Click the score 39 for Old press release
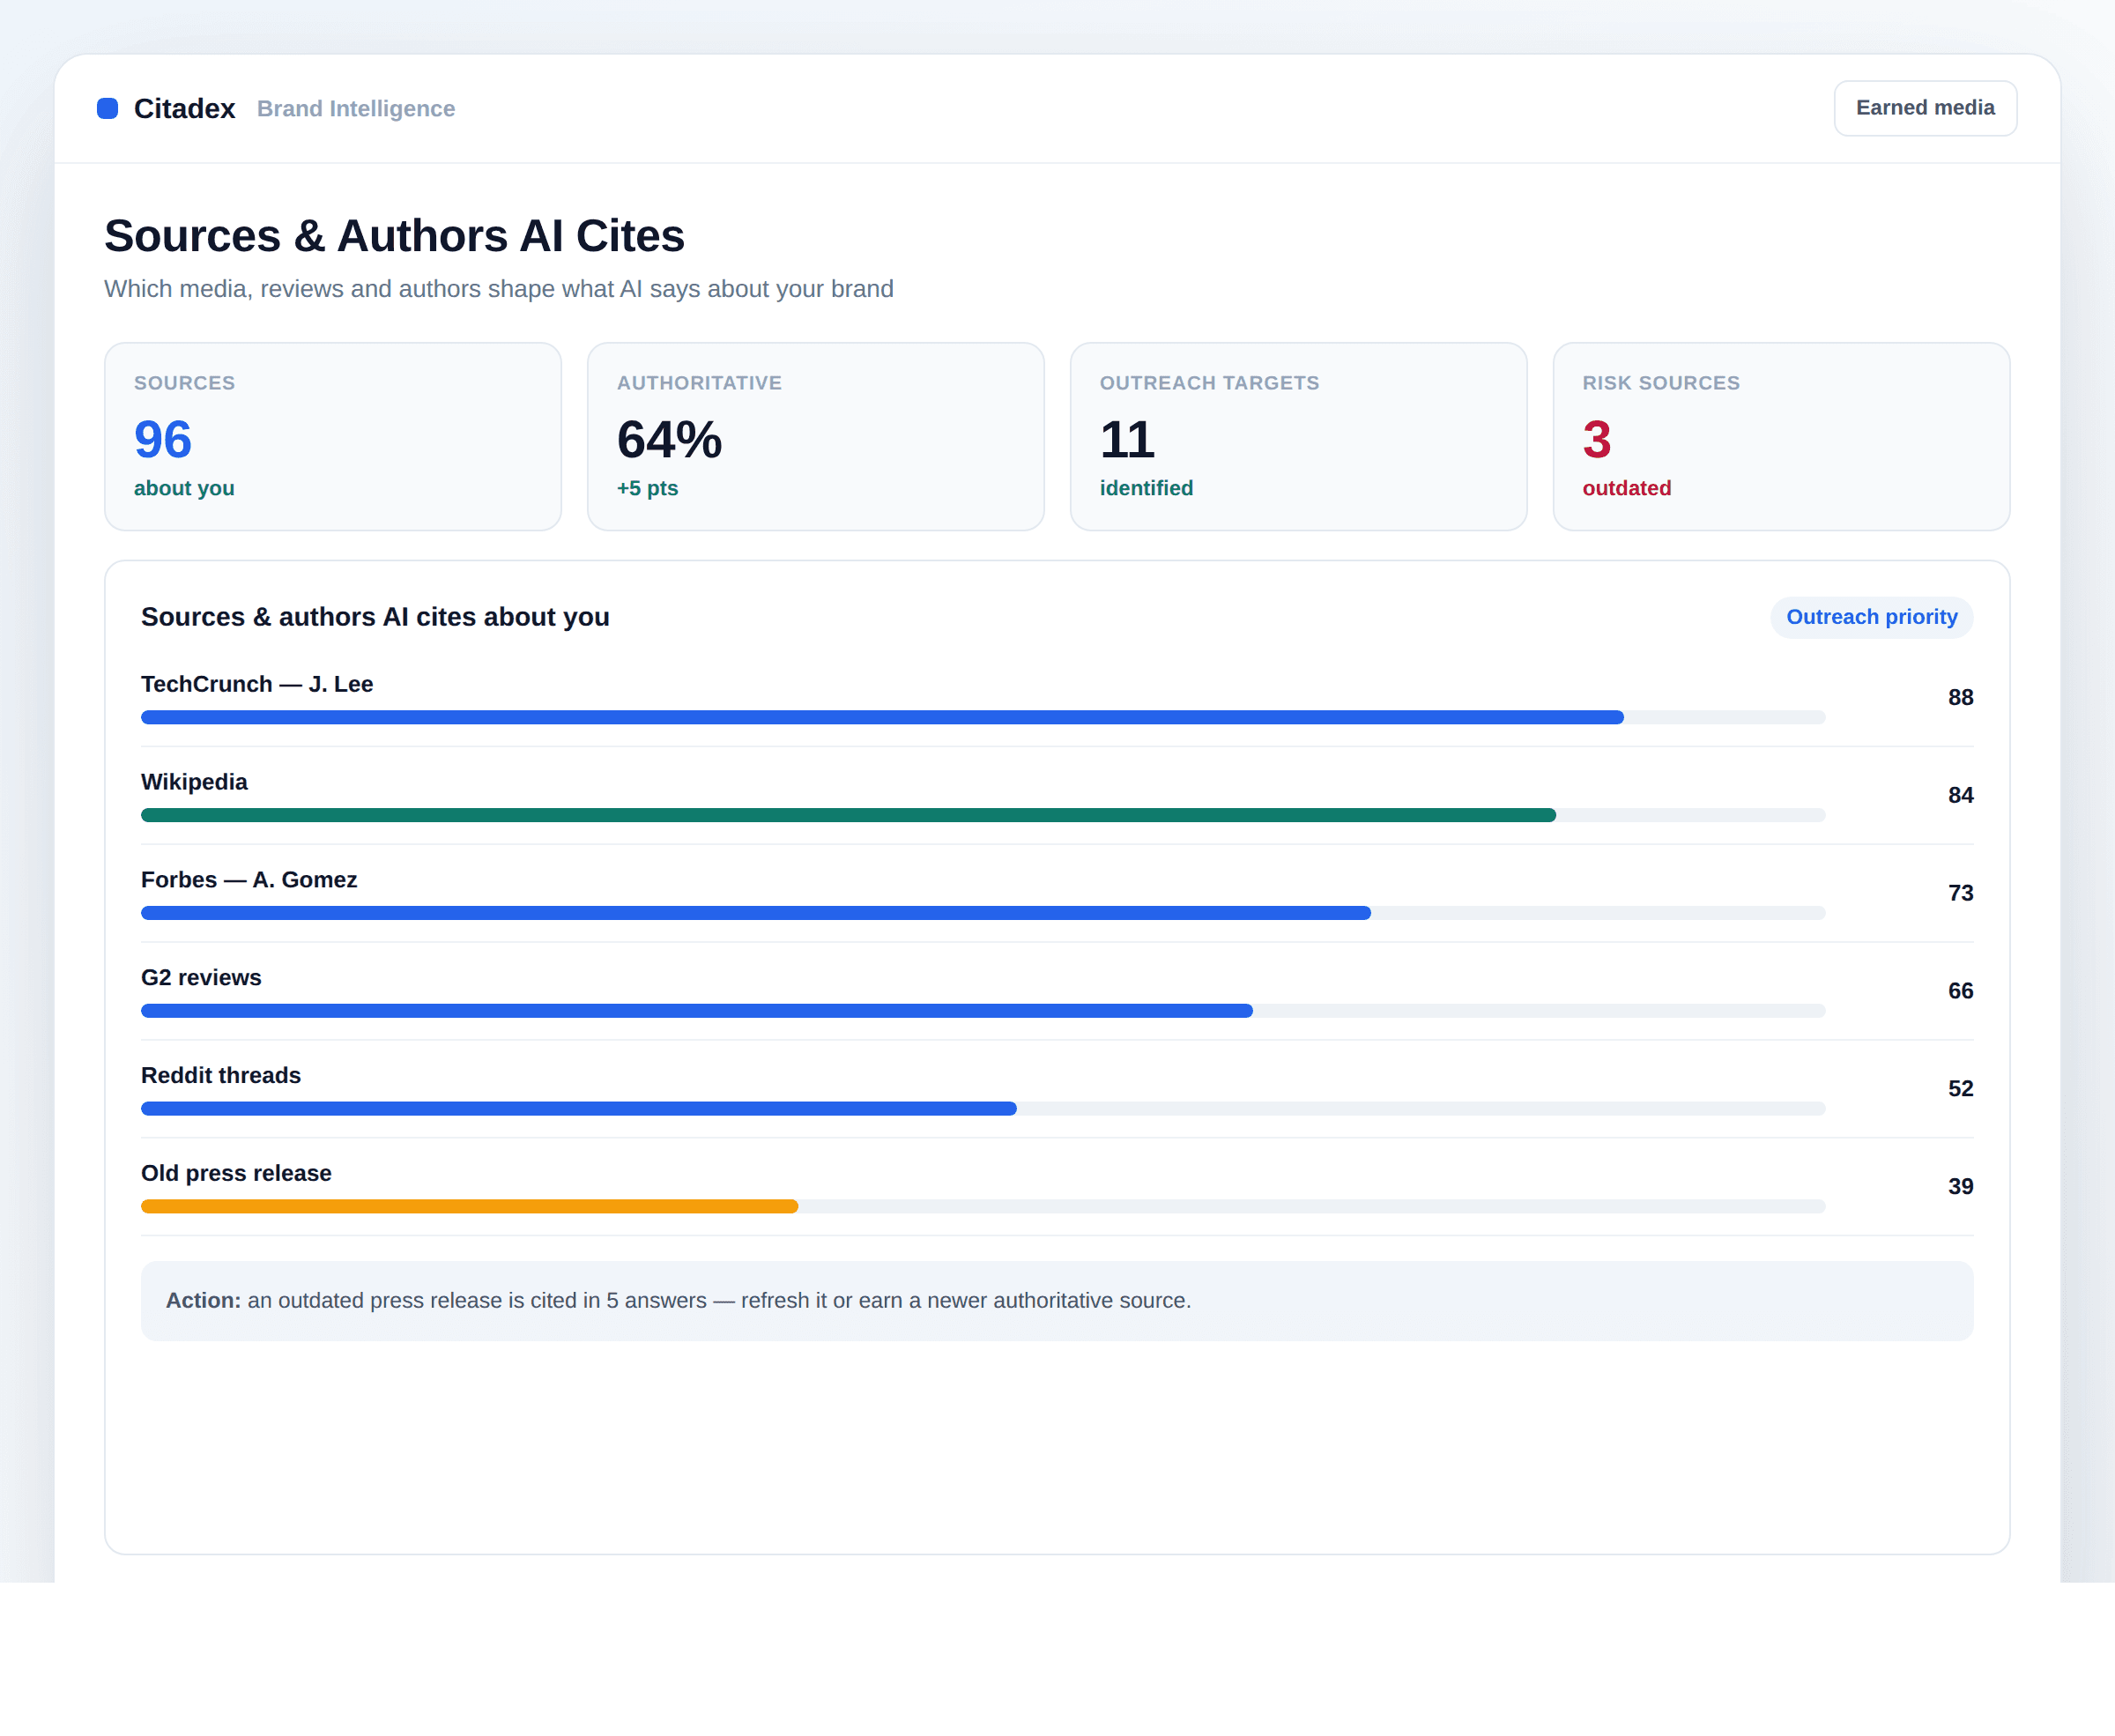The height and width of the screenshot is (1736, 2115). [x=1960, y=1187]
